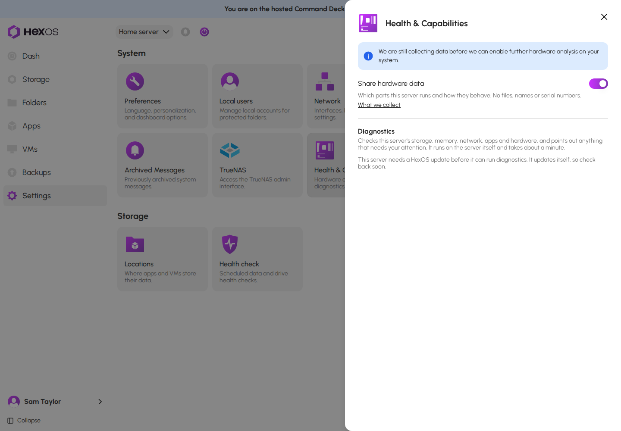Viewport: 621px width, 431px height.
Task: Click the Locations card title
Action: coord(139,264)
